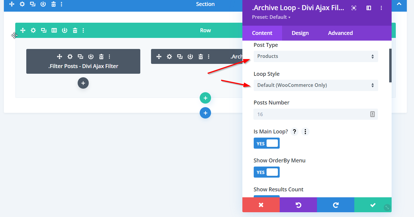Click the settings panel scrollbar
The height and width of the screenshot is (217, 414).
(390, 65)
